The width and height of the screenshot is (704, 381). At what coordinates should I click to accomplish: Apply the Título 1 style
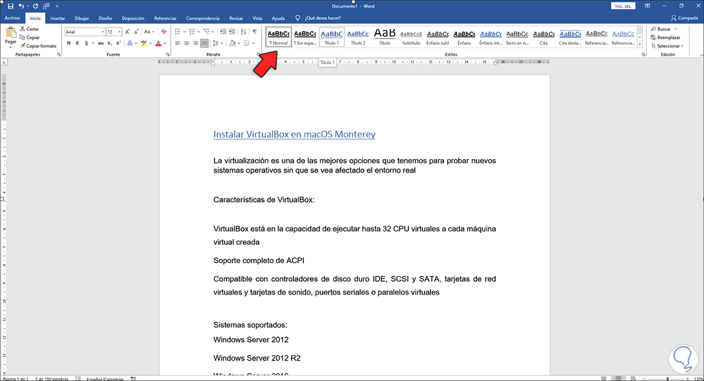pos(331,37)
